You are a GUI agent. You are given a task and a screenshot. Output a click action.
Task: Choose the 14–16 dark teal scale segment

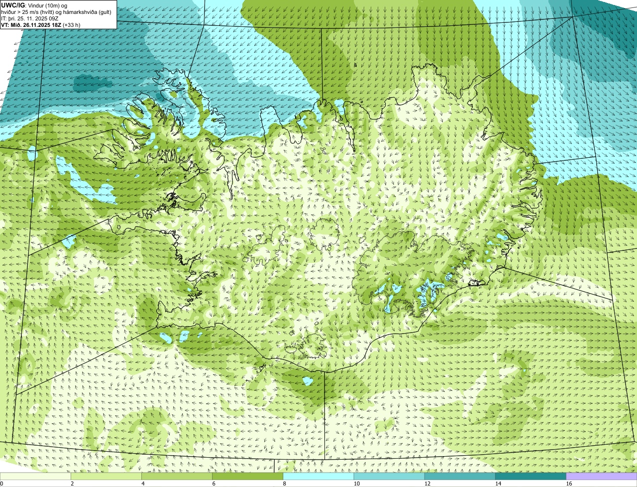531,477
